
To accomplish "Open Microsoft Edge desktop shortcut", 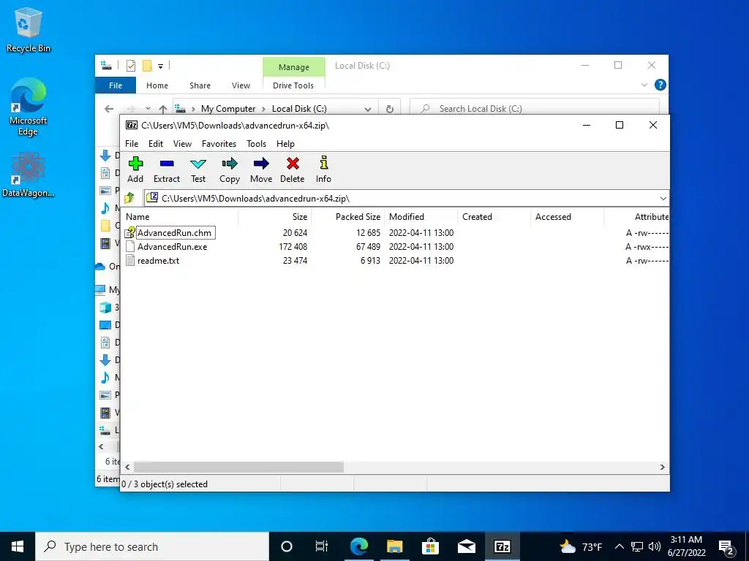I will (28, 107).
